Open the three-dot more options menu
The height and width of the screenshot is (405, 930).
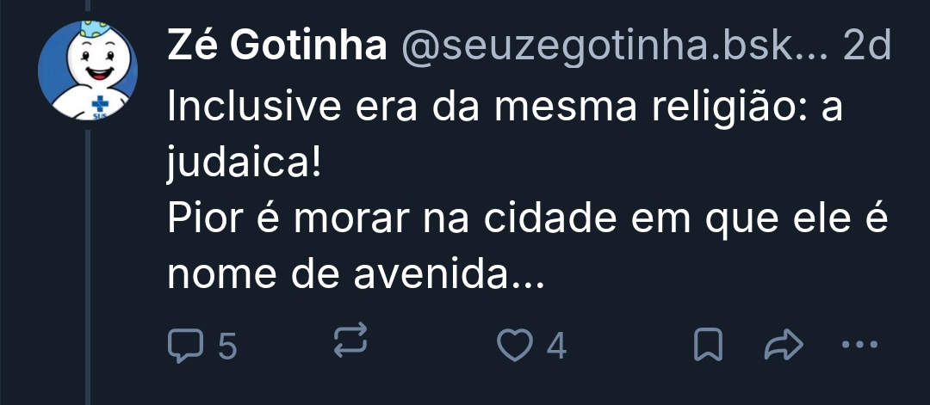(x=856, y=346)
